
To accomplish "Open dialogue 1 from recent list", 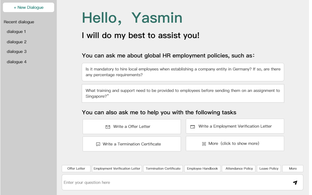I will click(x=16, y=32).
